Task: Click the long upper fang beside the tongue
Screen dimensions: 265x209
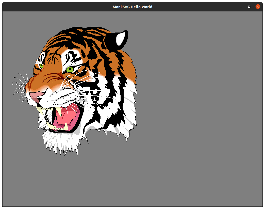Action: click(x=59, y=111)
